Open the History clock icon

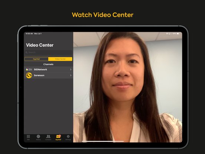pos(38,137)
